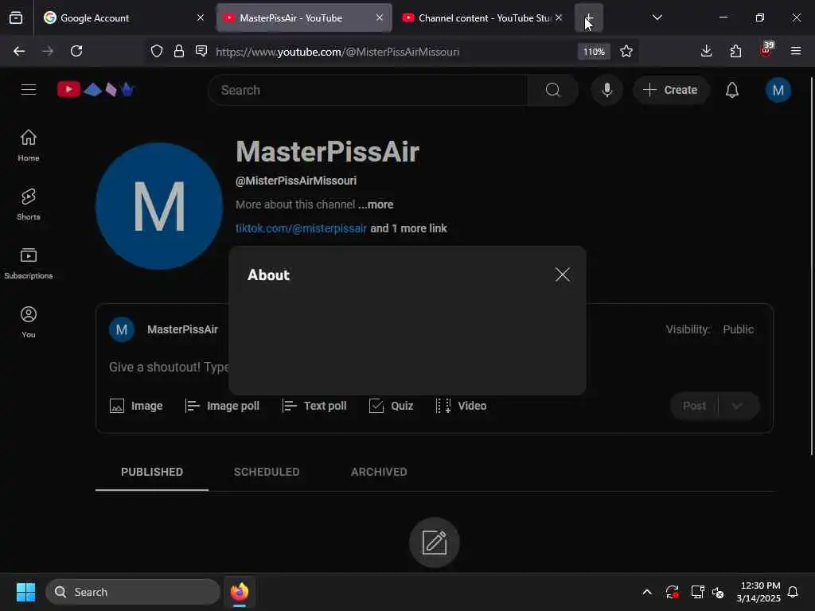Open a new browser tab
The height and width of the screenshot is (611, 815).
click(588, 18)
